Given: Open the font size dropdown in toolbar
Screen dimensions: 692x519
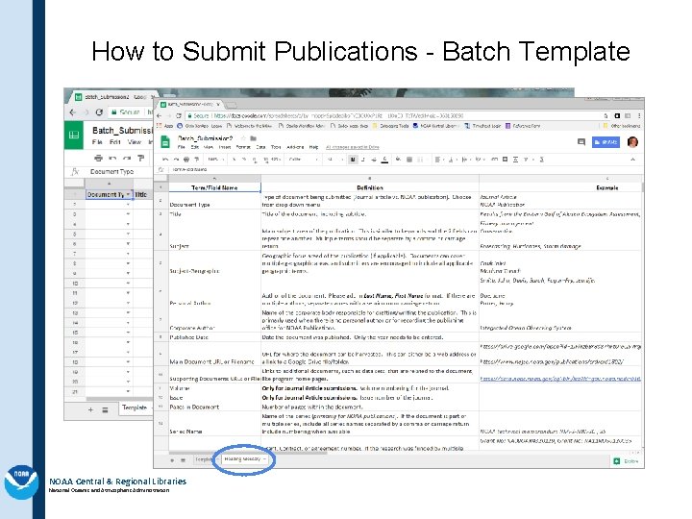Looking at the screenshot, I should point(335,160).
